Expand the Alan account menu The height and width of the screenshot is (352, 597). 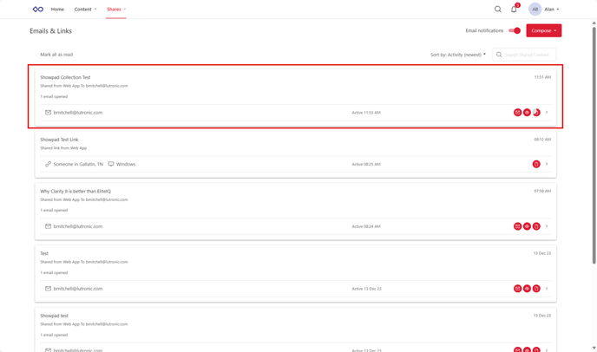(x=552, y=10)
